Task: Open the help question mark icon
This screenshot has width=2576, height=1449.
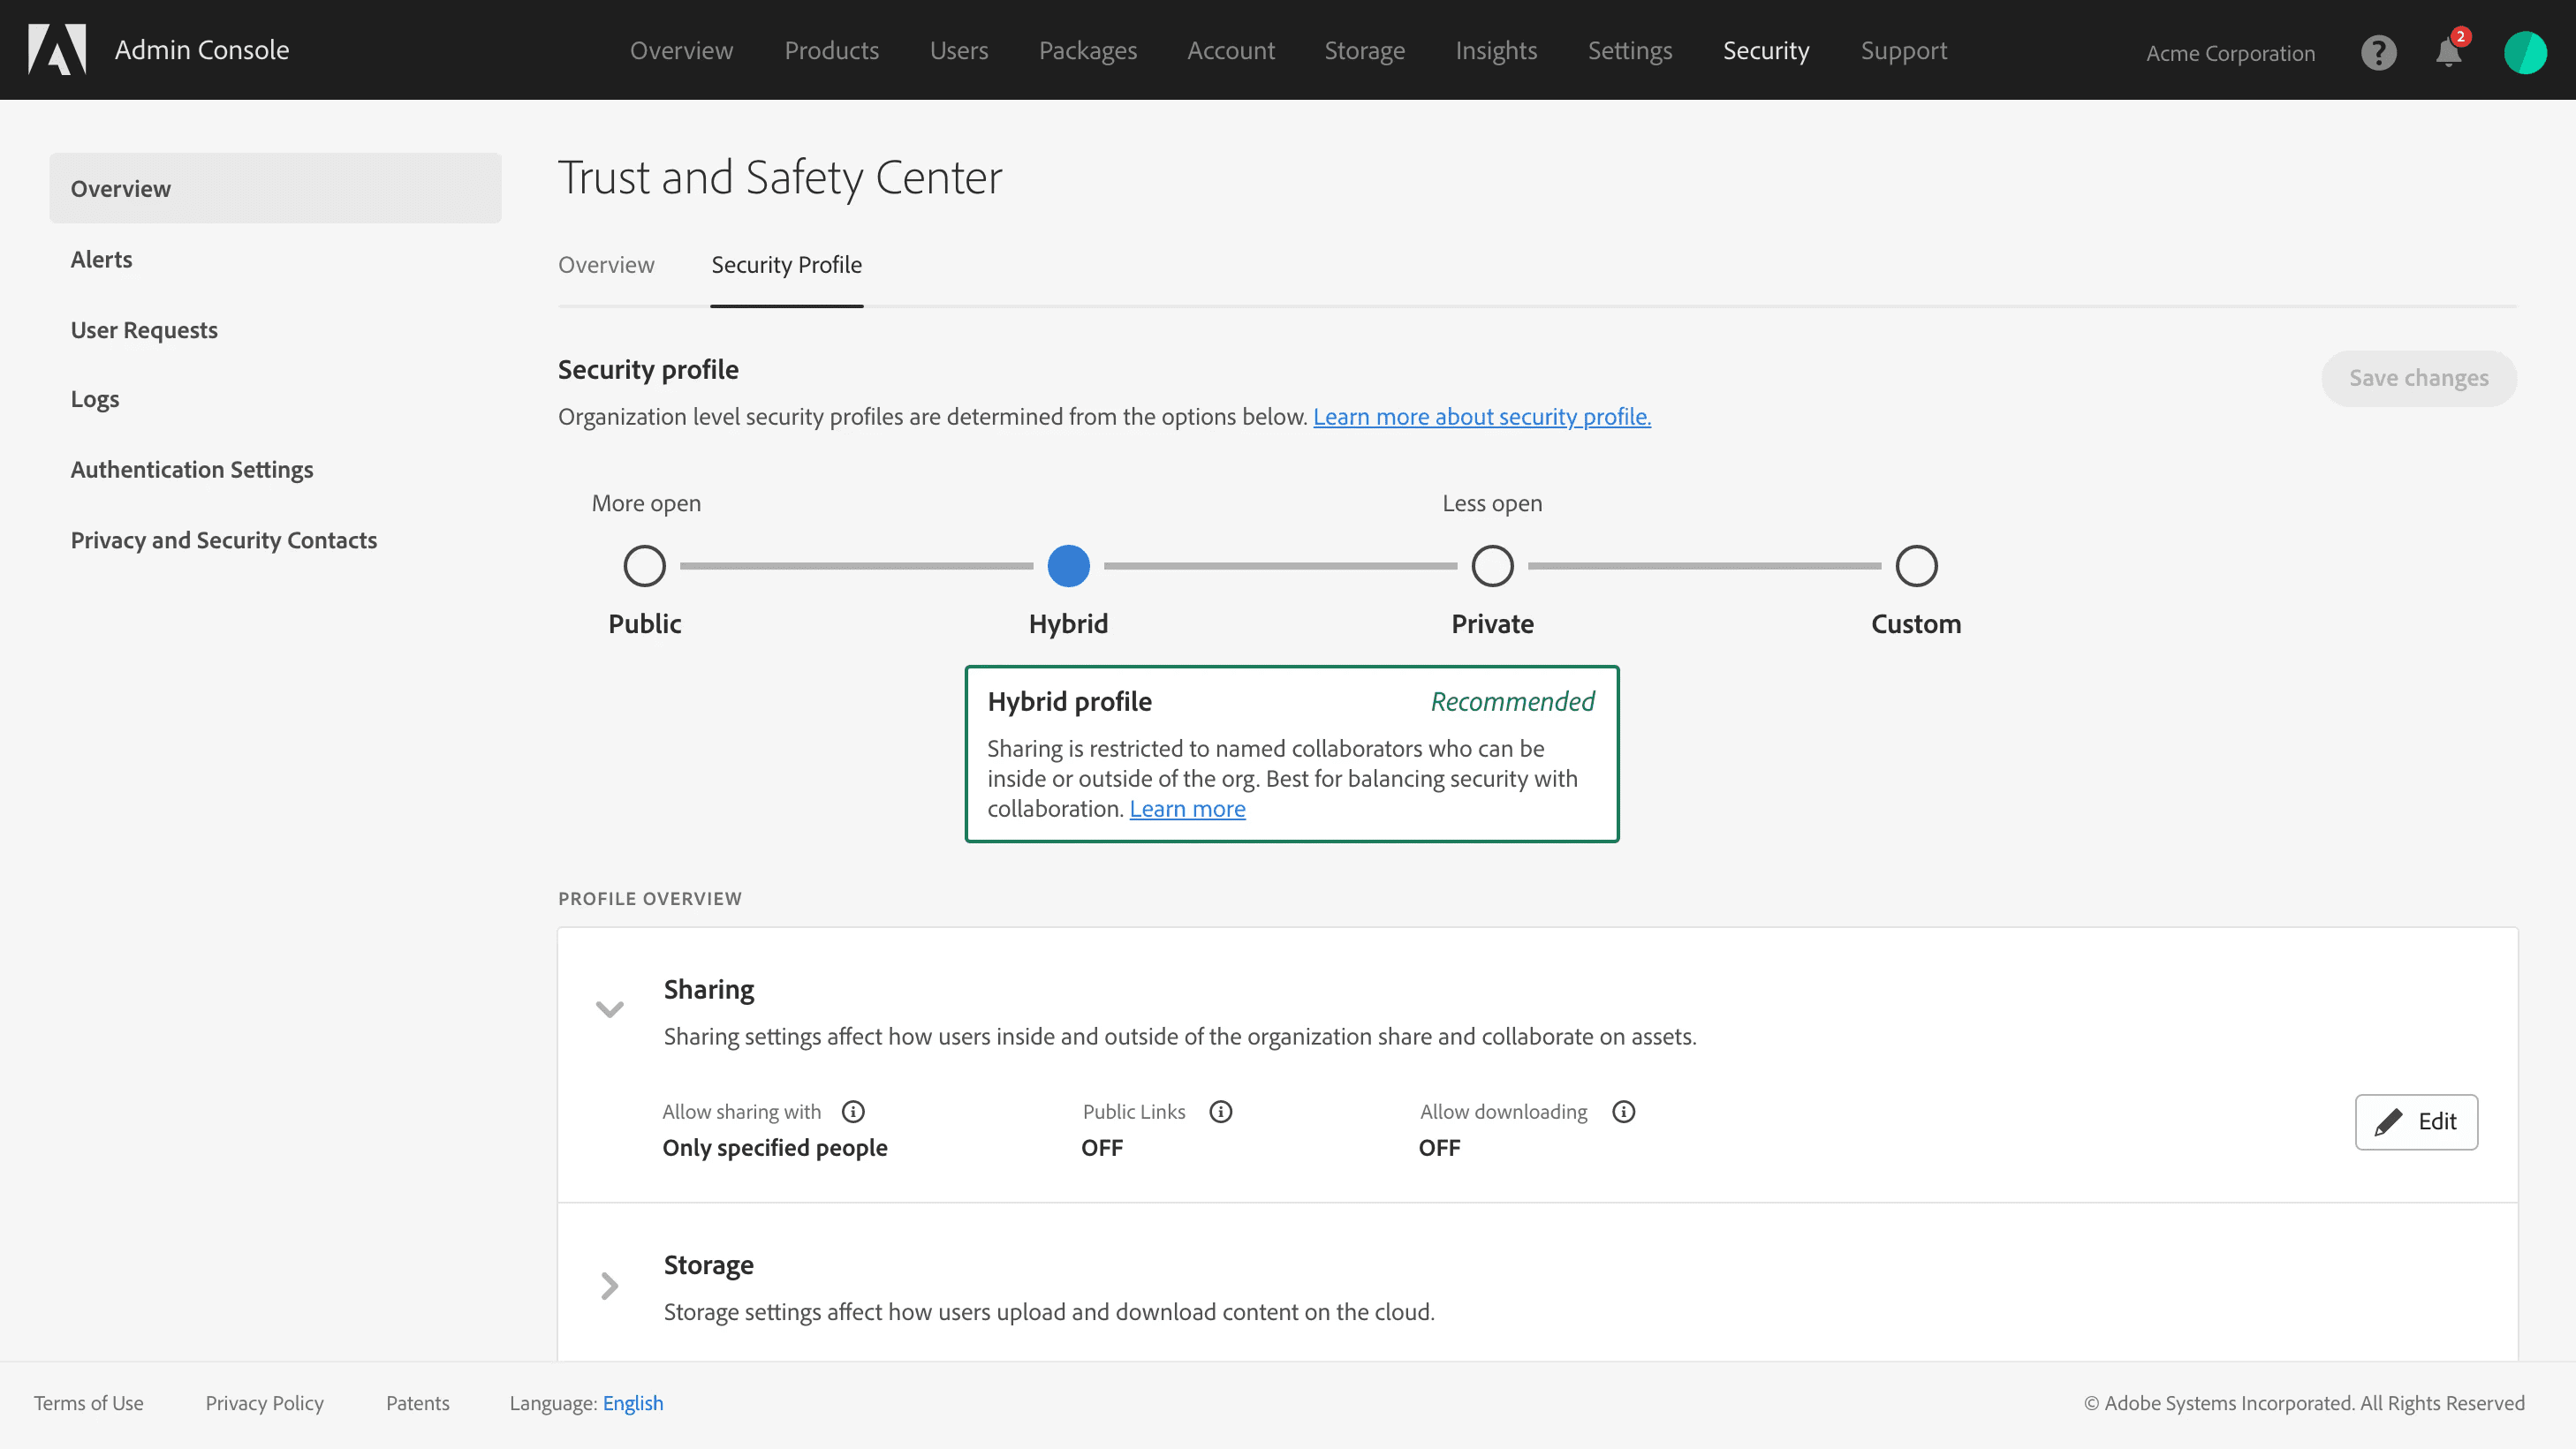Action: pyautogui.click(x=2378, y=52)
